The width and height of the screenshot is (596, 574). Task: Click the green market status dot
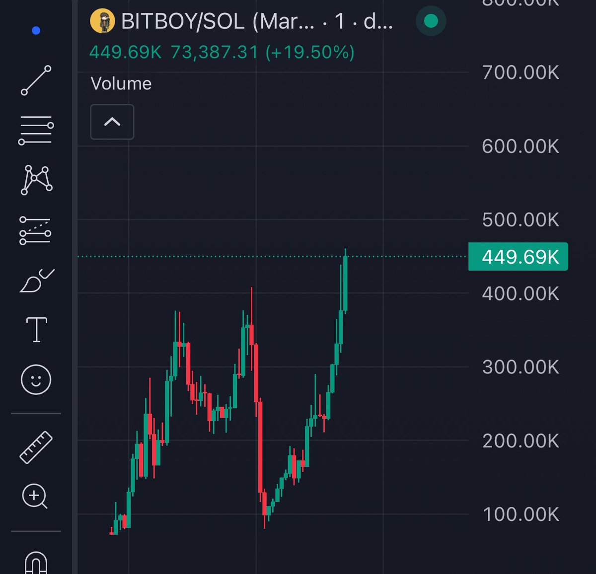coord(431,21)
